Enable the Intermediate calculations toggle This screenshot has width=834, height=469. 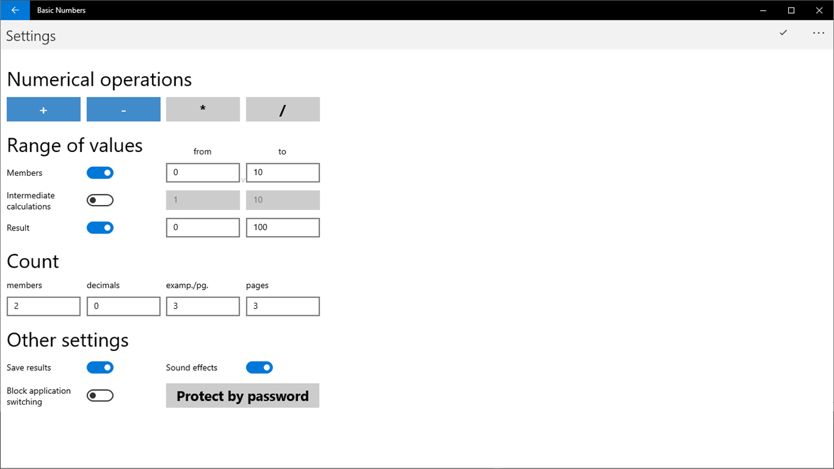pyautogui.click(x=100, y=200)
